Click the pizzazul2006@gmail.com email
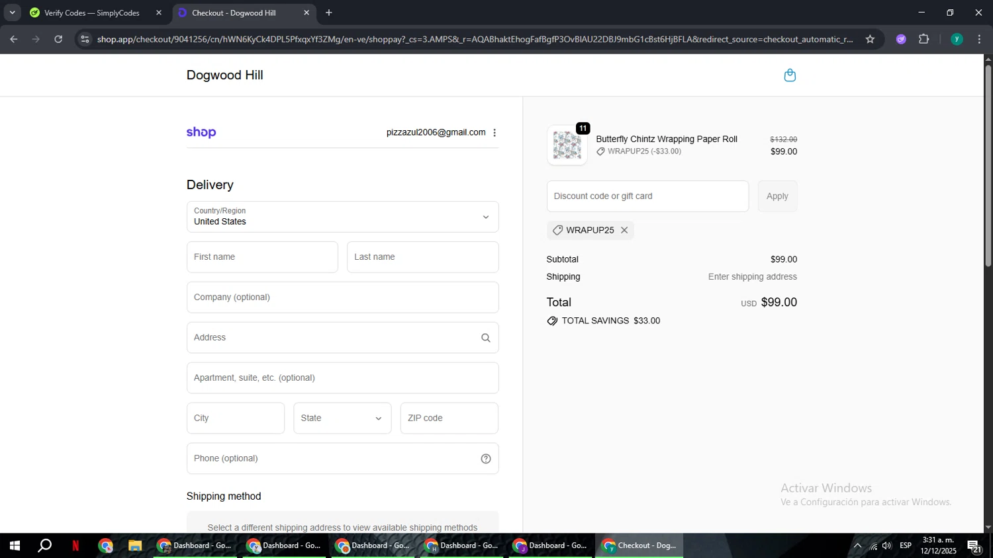 (436, 132)
